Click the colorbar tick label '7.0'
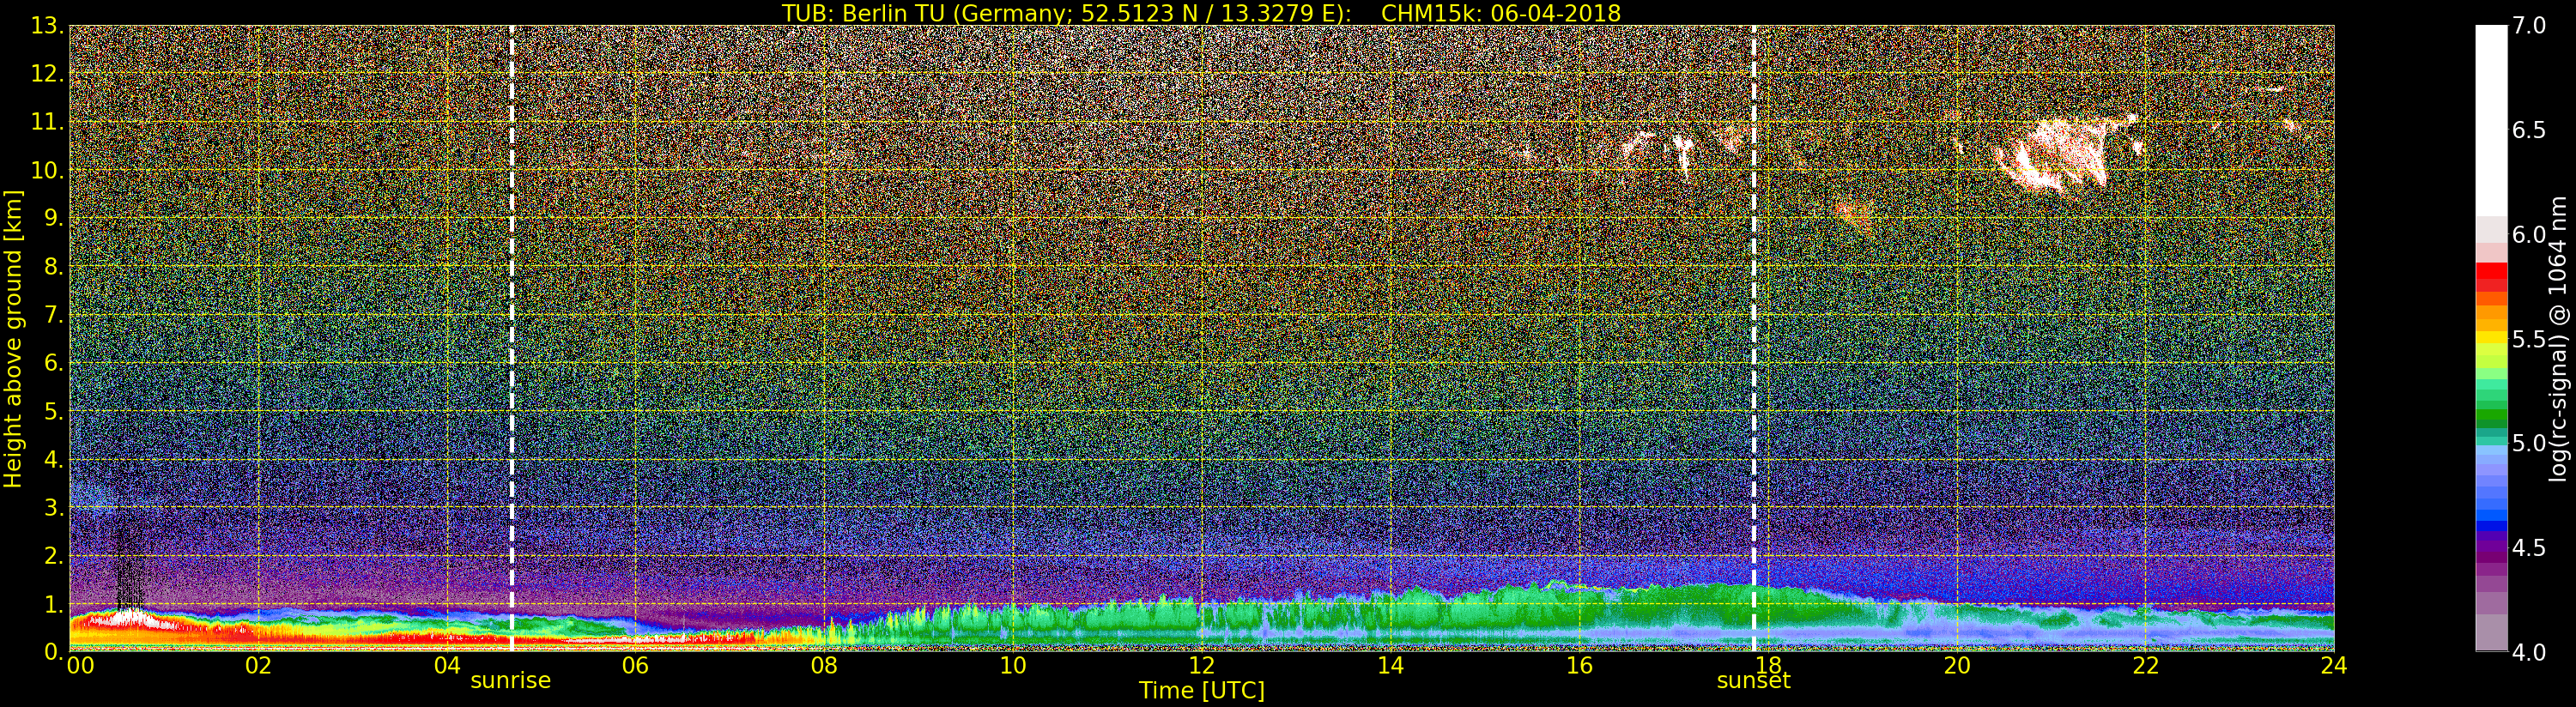The height and width of the screenshot is (707, 2576). coord(2529,26)
